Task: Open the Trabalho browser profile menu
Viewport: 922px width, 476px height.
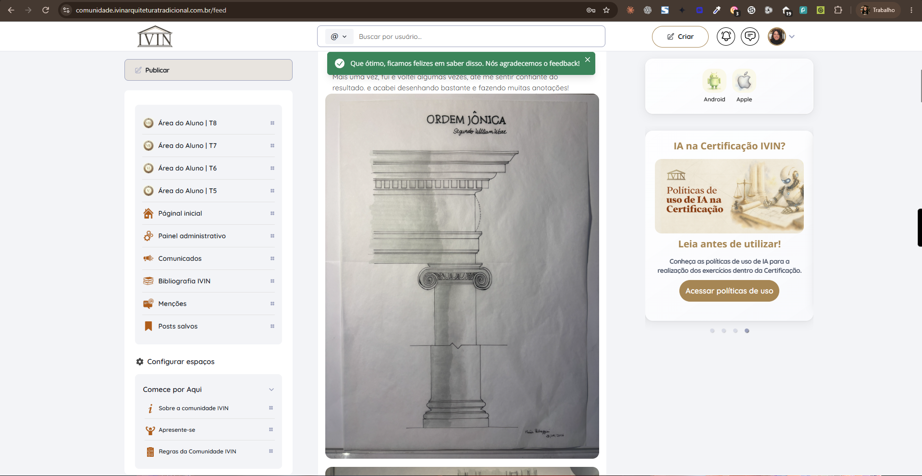Action: click(x=878, y=10)
